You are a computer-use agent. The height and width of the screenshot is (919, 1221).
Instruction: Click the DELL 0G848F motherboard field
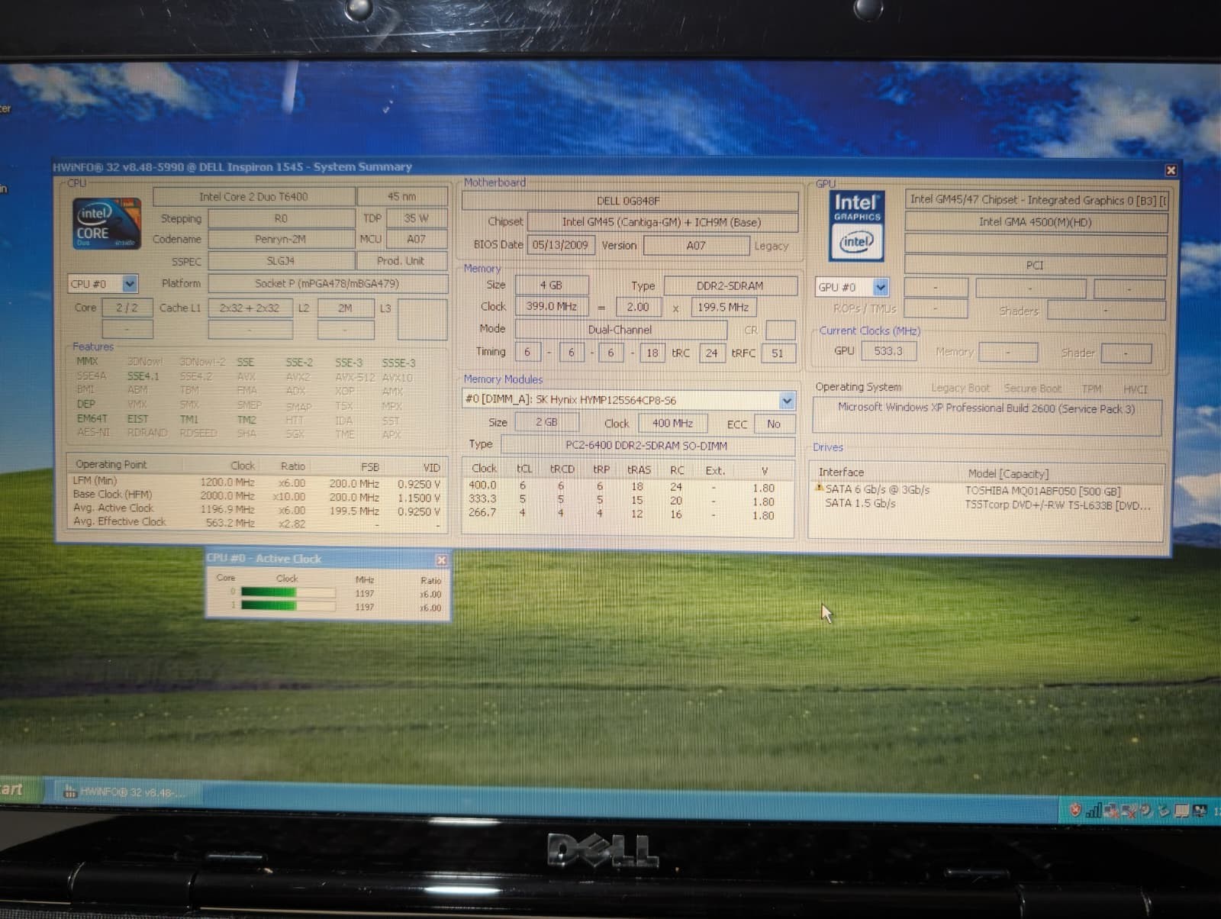point(629,201)
